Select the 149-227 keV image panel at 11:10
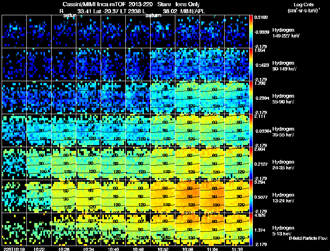330x251 pixels. pos(237,32)
